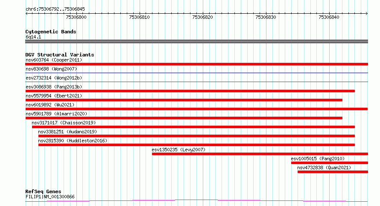
Task: Select the 6q14.1 band label
Action: (33, 37)
